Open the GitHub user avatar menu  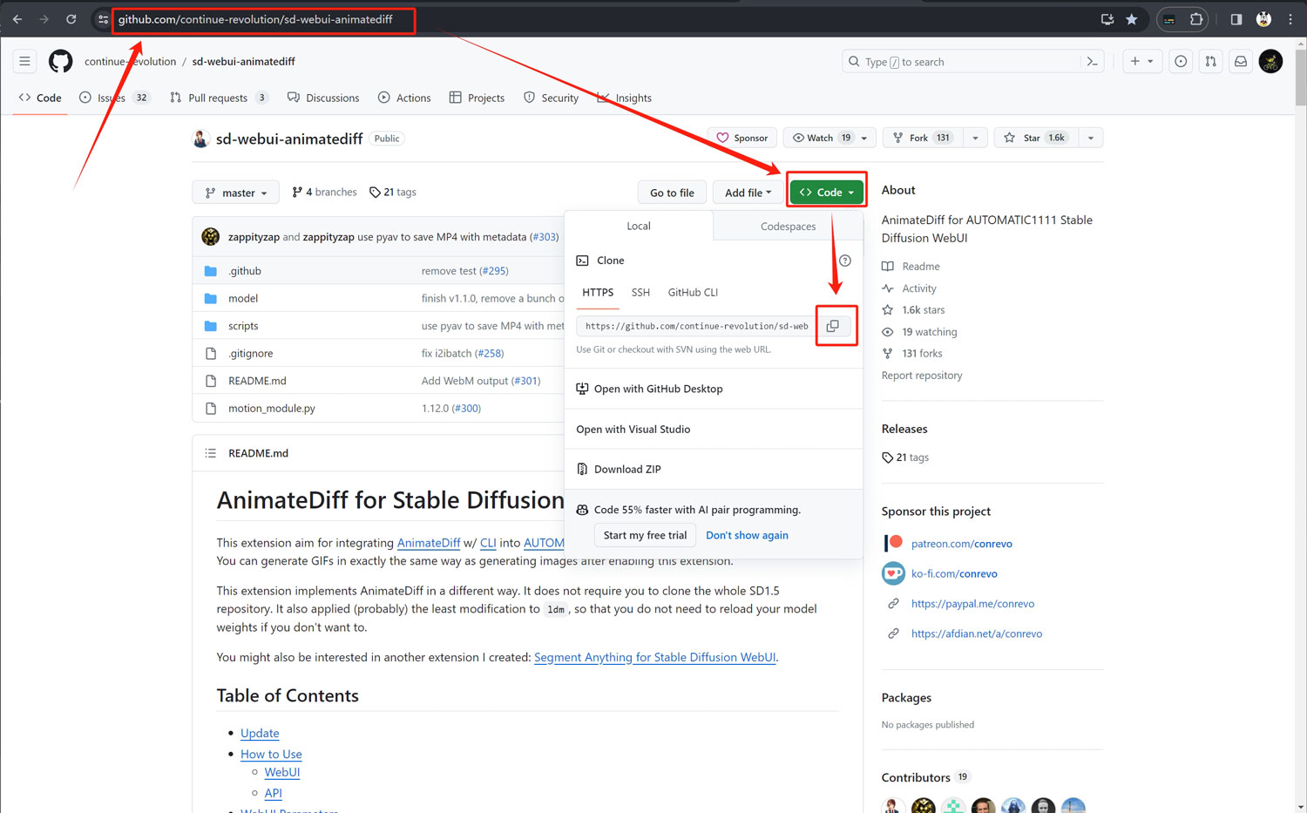(x=1270, y=62)
